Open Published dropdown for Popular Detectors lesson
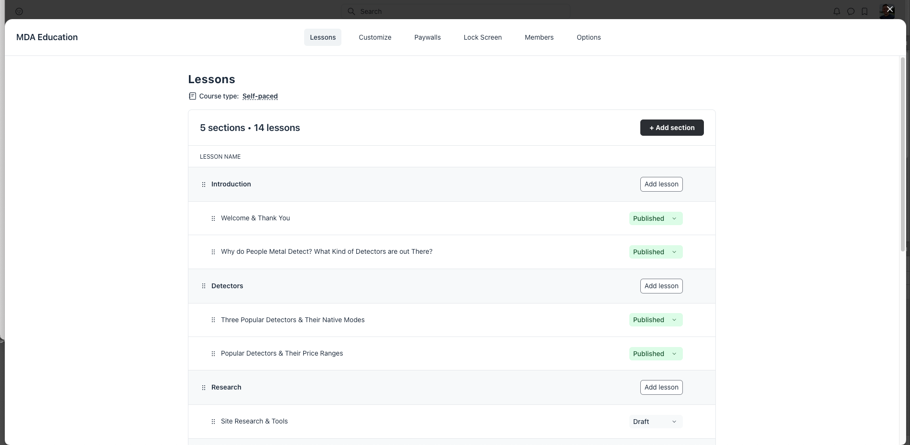Screen dimensions: 910x445 click(656, 354)
